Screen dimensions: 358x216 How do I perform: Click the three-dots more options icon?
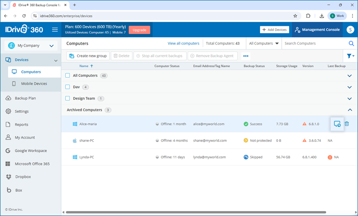click(x=246, y=56)
